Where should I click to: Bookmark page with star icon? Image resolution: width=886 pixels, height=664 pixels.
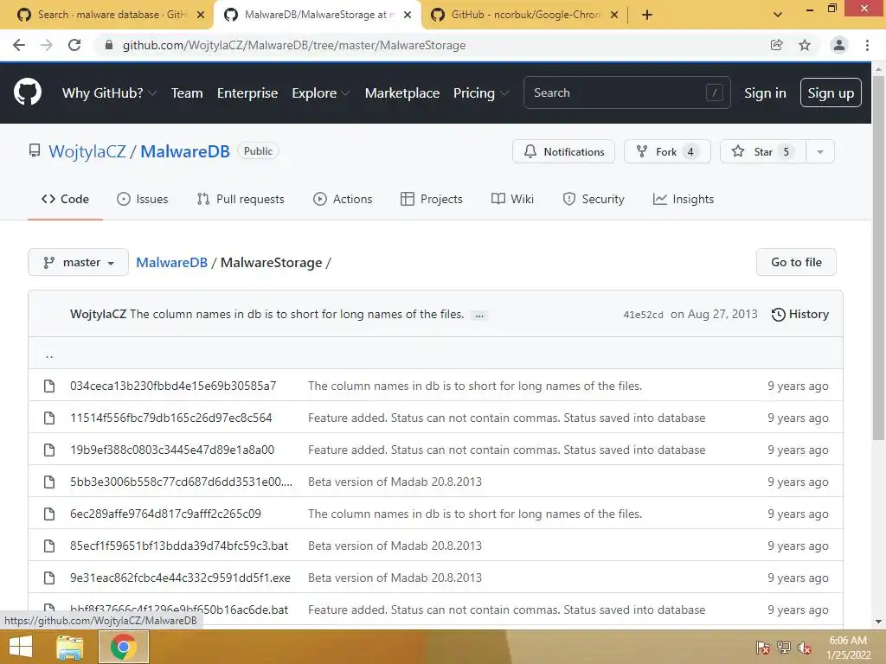pyautogui.click(x=805, y=45)
